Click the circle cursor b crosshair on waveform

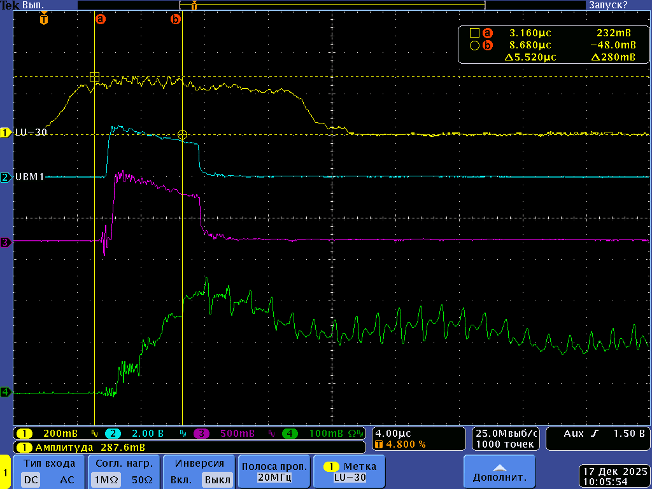coord(183,134)
